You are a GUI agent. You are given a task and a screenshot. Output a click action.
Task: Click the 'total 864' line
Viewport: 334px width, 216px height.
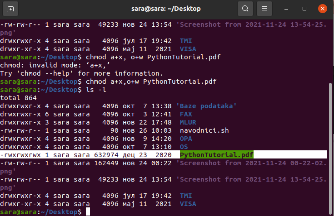18,98
